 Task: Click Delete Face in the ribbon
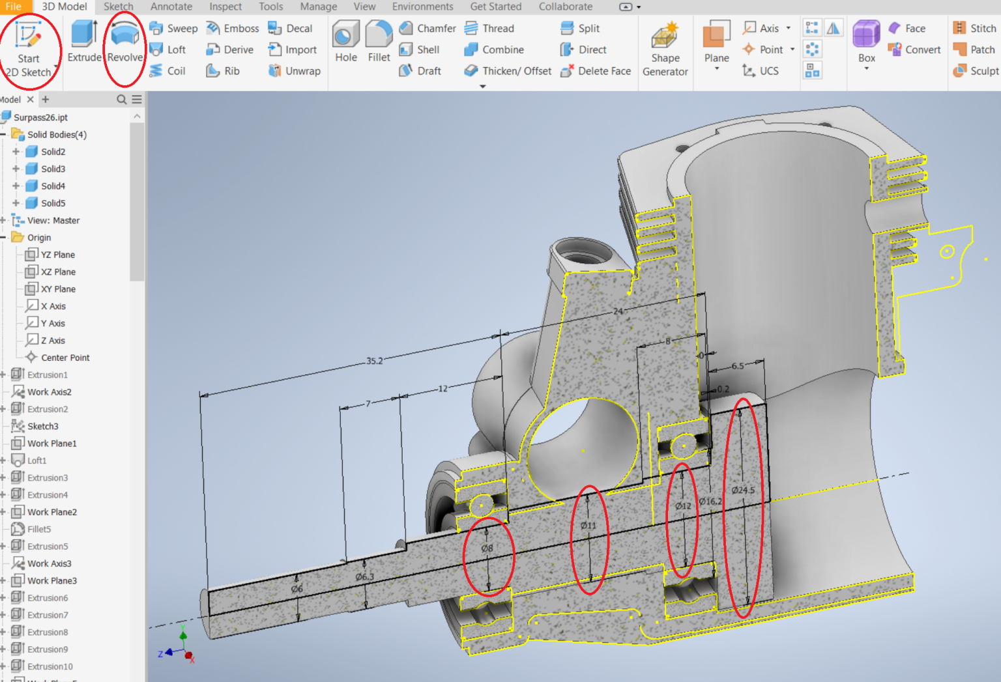pos(595,71)
